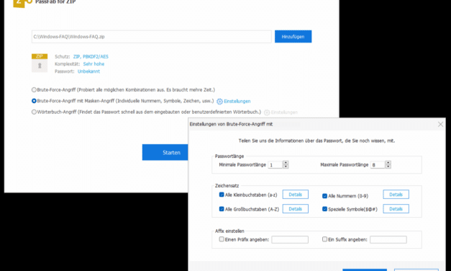Screen dimensions: 451x271
Task: Click the ZIP, PBKDF2/AES protection value
Action: [x=91, y=56]
